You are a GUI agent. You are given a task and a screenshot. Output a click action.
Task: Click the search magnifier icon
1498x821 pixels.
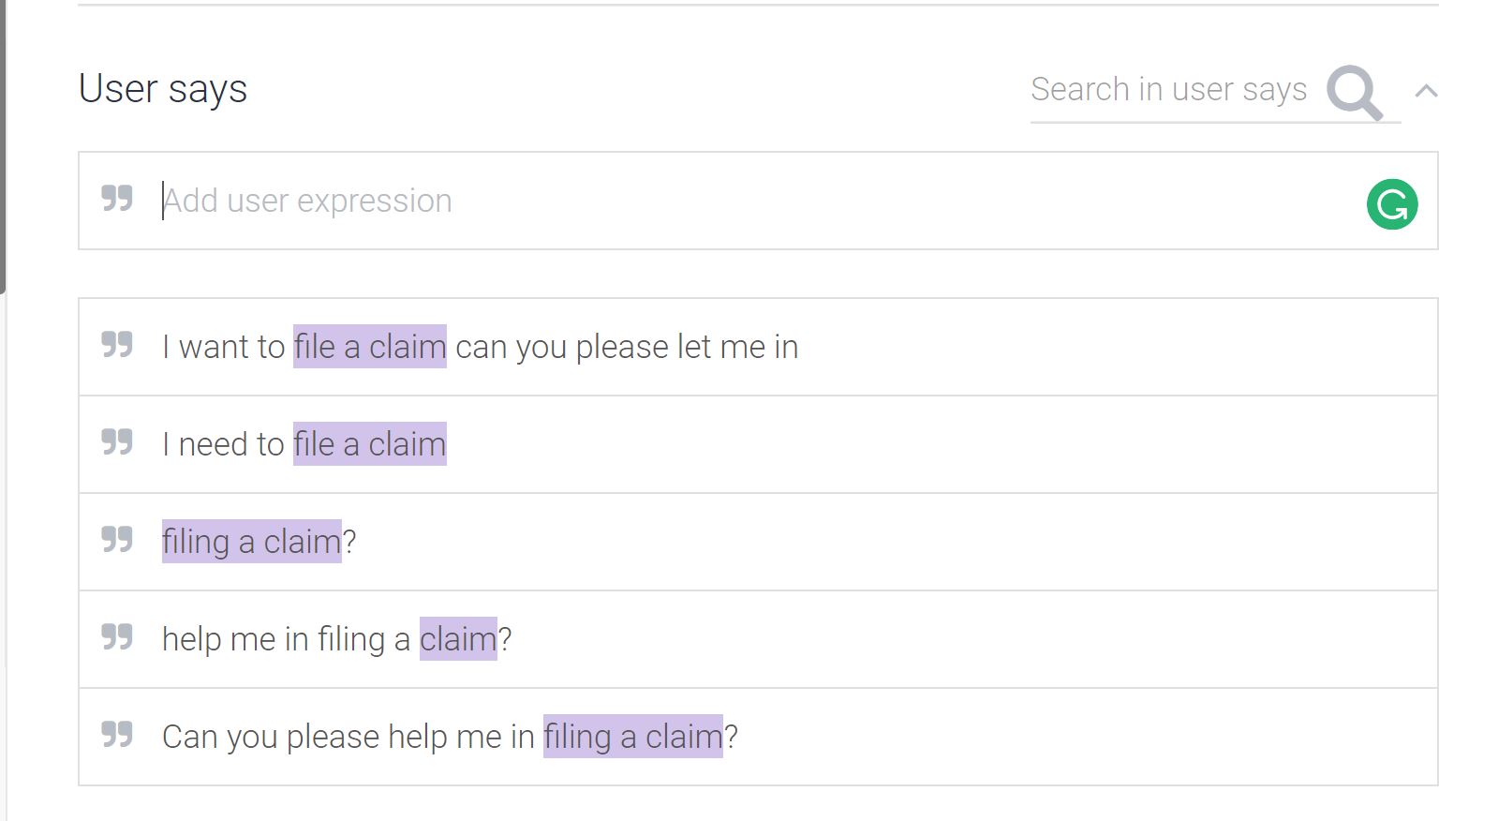(x=1354, y=92)
